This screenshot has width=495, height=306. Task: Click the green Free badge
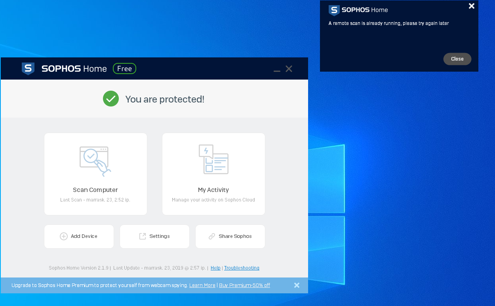coord(124,68)
